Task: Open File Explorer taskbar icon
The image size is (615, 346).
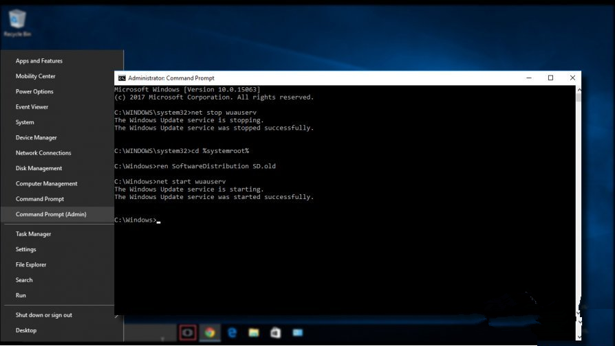Action: (x=254, y=333)
